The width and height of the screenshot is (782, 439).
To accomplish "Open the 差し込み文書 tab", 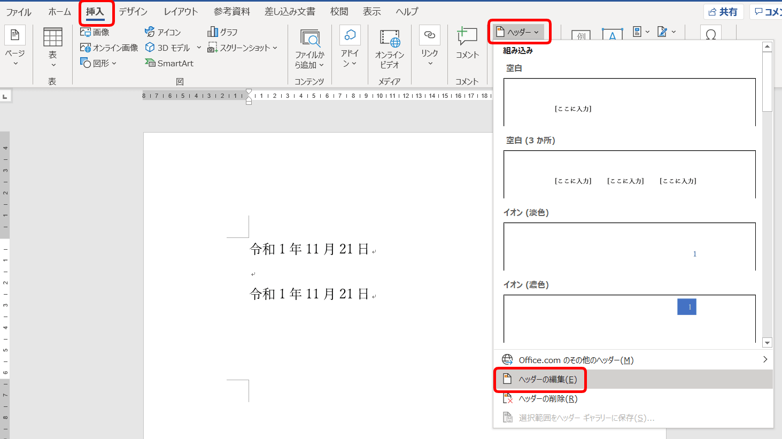I will 290,12.
